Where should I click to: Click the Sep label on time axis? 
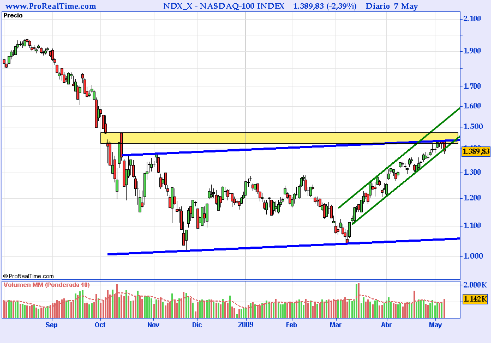pyautogui.click(x=51, y=325)
